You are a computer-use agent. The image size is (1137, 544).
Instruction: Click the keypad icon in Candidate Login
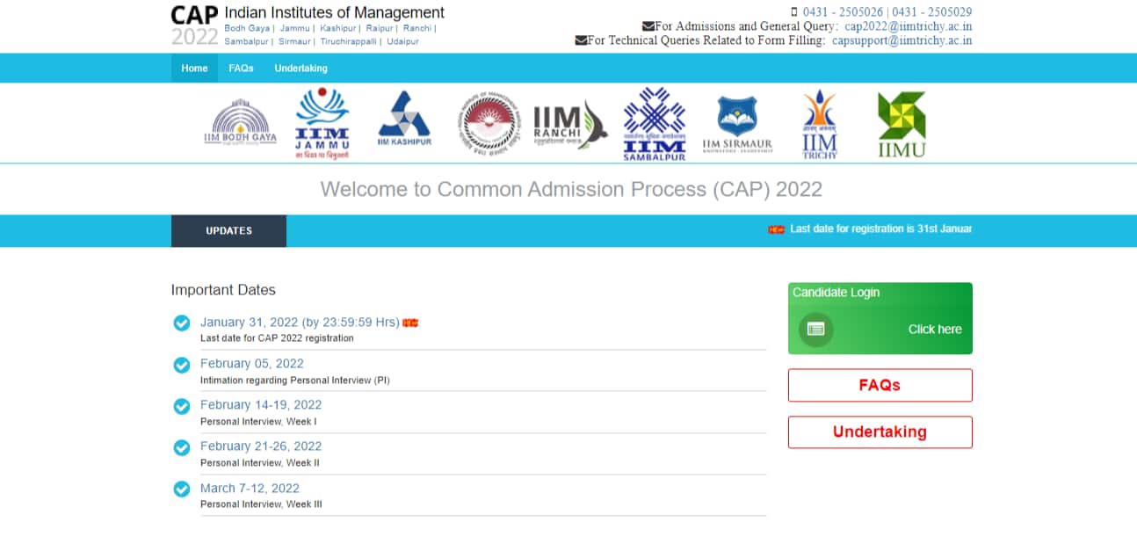coord(815,330)
